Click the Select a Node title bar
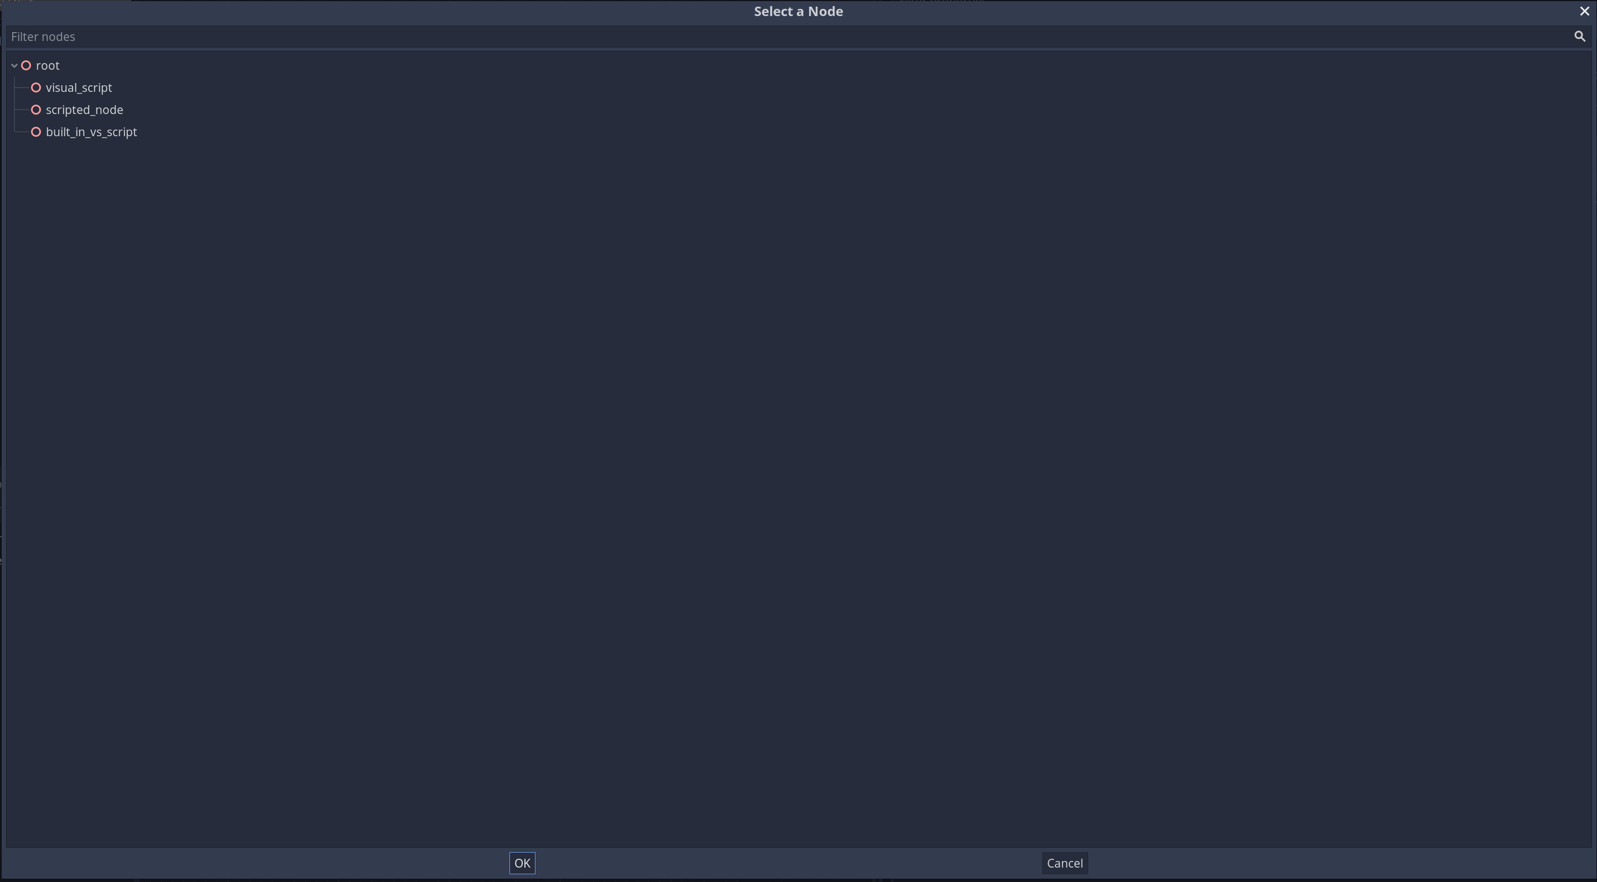Screen dimensions: 1597x882 click(798, 11)
